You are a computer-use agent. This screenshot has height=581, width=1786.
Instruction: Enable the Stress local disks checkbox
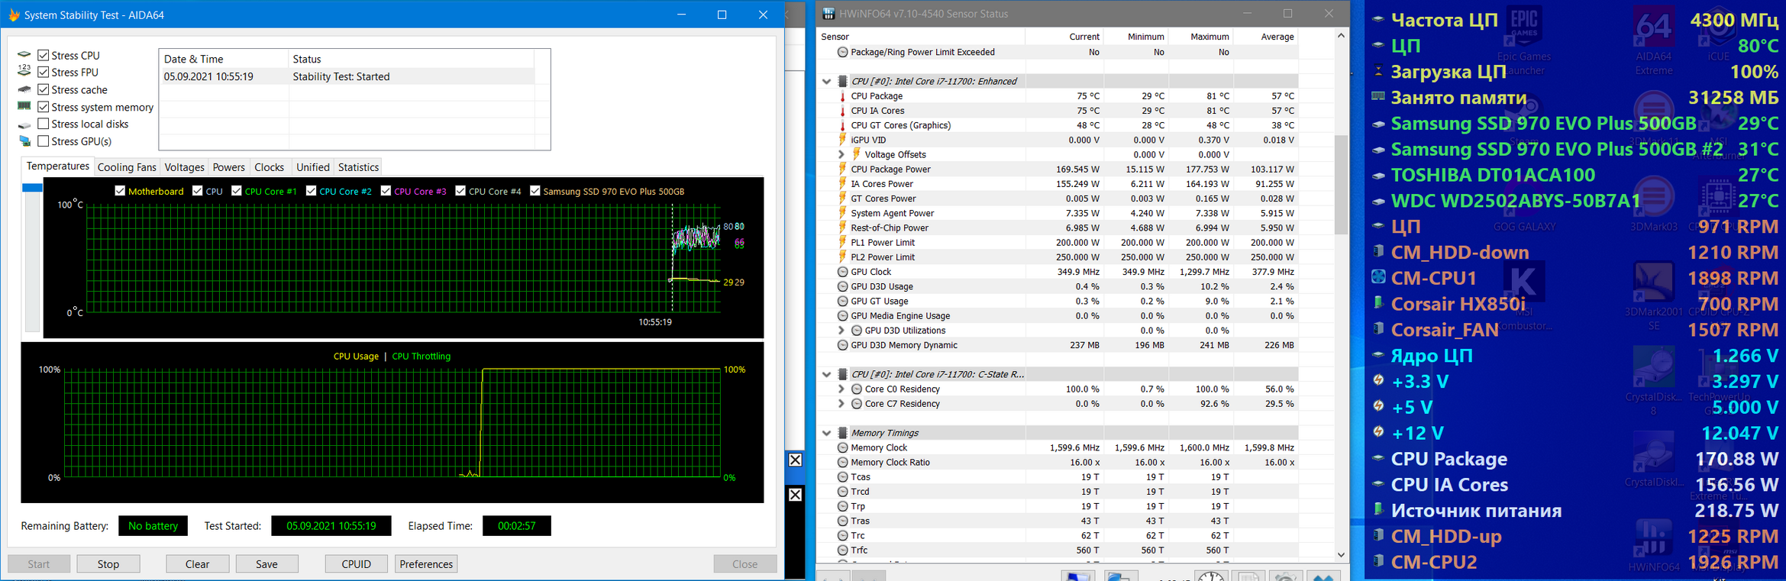[44, 124]
